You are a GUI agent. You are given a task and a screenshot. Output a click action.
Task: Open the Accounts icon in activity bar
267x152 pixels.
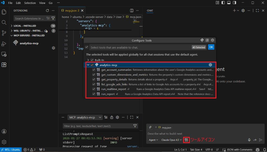pyautogui.click(x=4, y=131)
